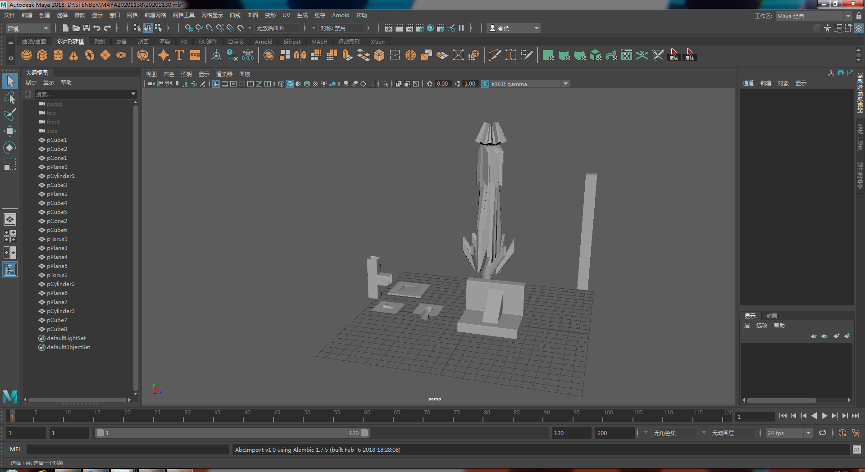865x472 pixels.
Task: Click the play forward button
Action: [824, 416]
